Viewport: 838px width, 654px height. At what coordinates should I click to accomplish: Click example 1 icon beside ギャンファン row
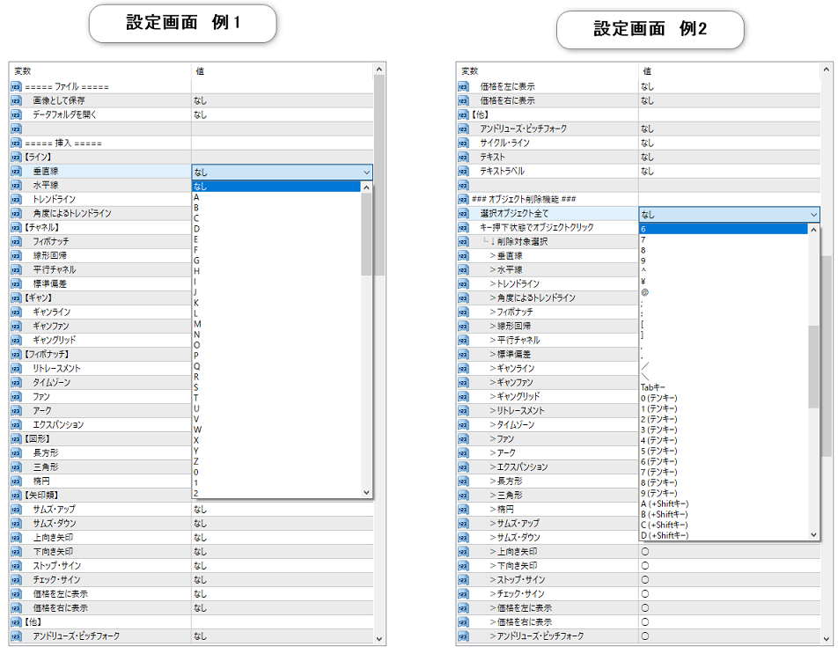(16, 327)
